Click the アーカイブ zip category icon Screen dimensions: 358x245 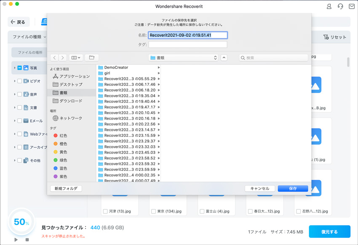26,147
